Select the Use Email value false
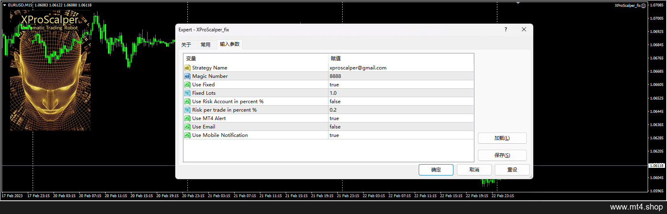667x214 pixels. pyautogui.click(x=401, y=127)
